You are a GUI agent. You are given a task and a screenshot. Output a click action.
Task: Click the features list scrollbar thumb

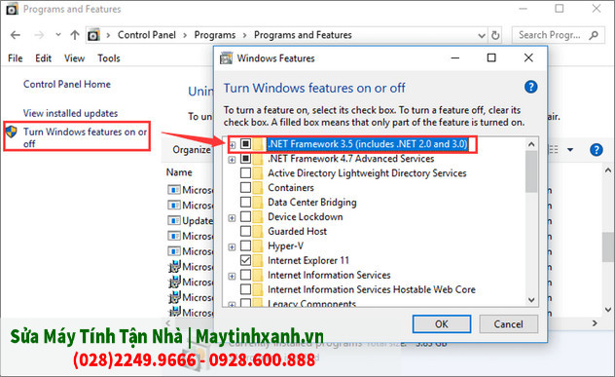coord(531,171)
